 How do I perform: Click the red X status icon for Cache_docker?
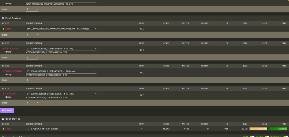pos(3,48)
